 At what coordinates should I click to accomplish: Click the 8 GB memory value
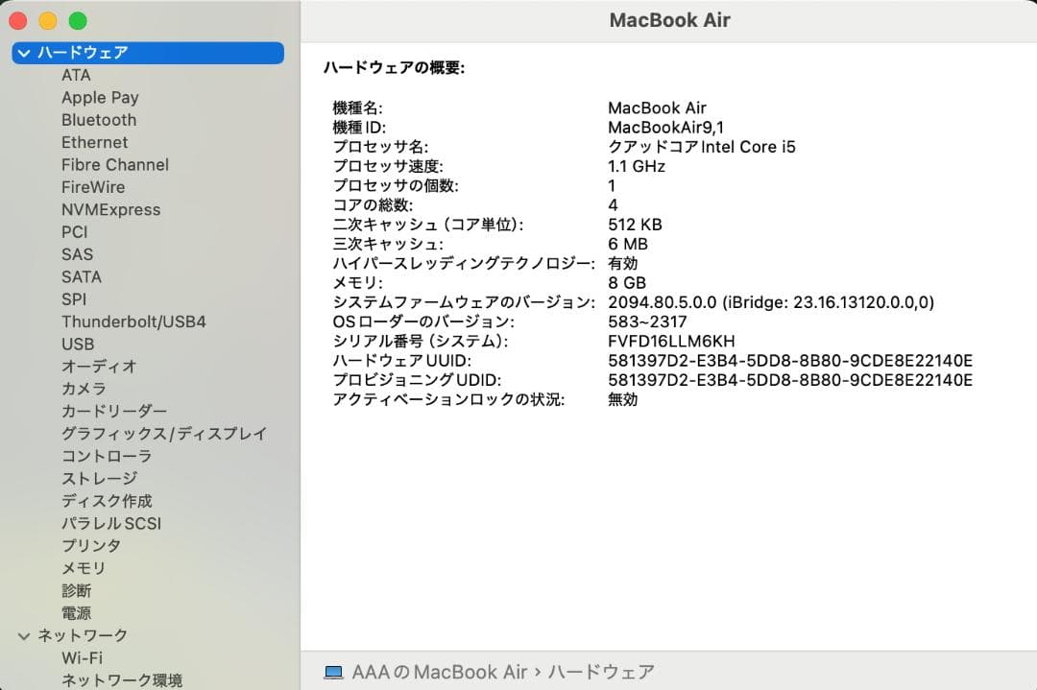tap(627, 283)
